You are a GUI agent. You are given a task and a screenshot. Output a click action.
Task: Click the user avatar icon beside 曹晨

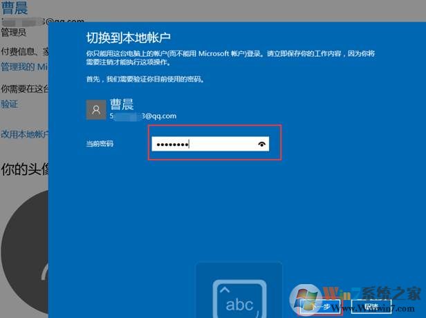(x=96, y=110)
